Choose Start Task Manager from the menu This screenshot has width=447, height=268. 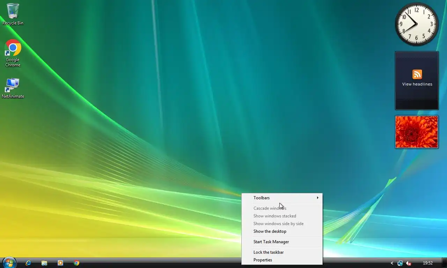[x=282, y=242]
